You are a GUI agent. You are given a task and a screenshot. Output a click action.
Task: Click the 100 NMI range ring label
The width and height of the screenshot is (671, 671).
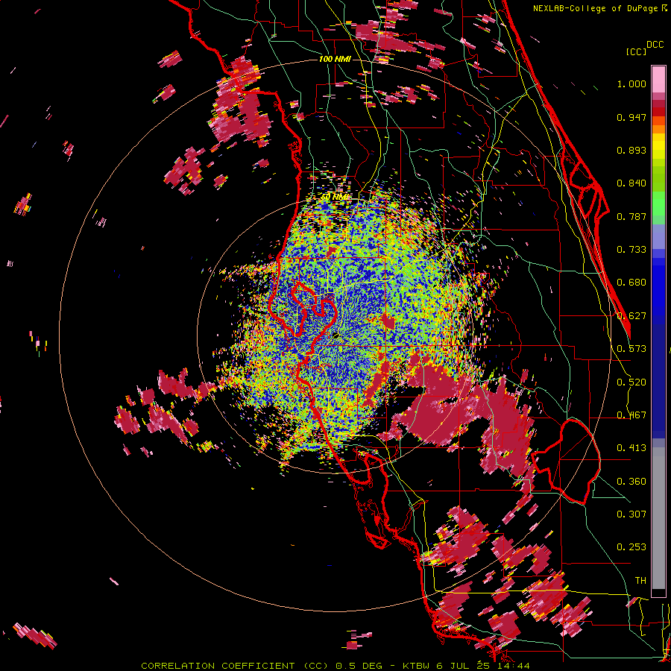(335, 59)
